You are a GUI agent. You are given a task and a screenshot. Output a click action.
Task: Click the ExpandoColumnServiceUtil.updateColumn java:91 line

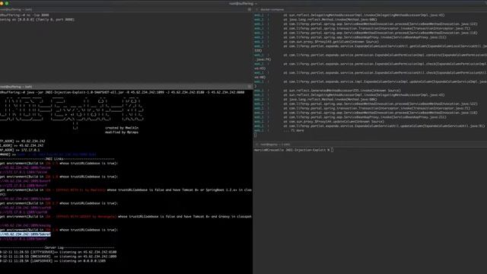pyautogui.click(x=384, y=126)
